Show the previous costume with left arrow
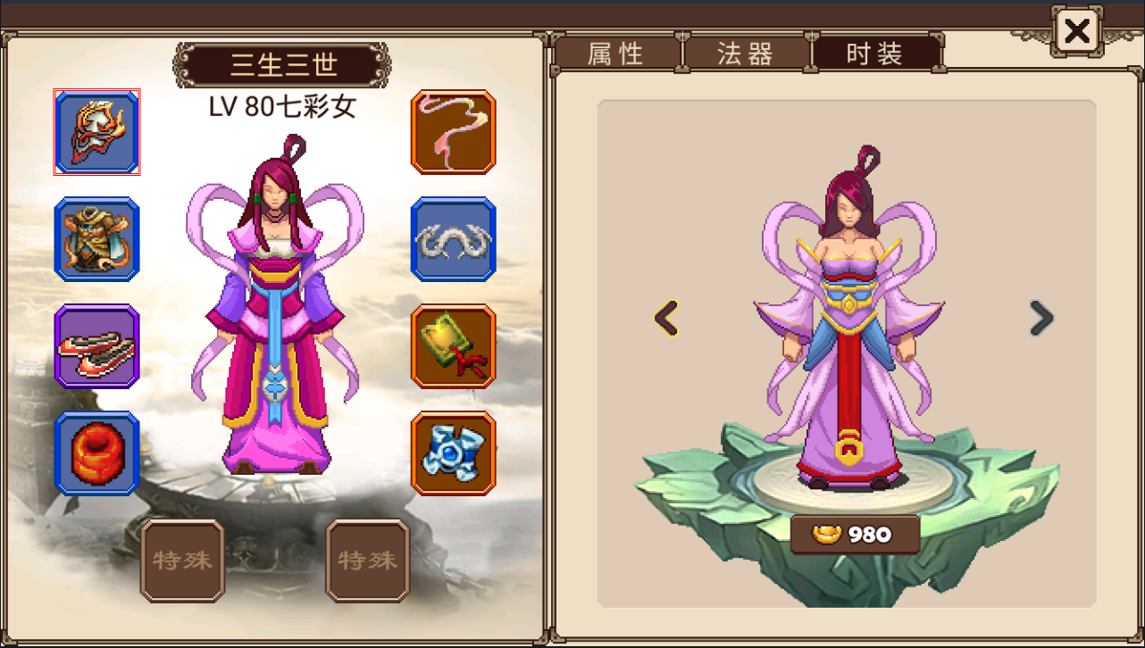The width and height of the screenshot is (1145, 648). pos(666,317)
